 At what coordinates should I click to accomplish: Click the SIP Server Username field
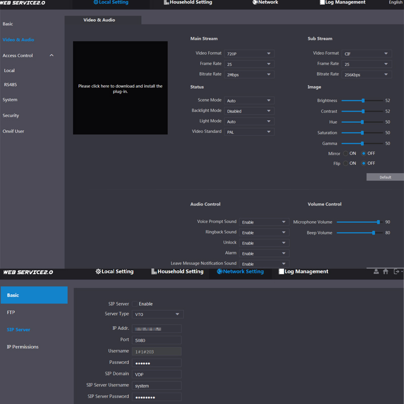pos(157,385)
